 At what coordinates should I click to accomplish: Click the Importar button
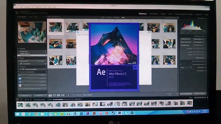(25, 96)
